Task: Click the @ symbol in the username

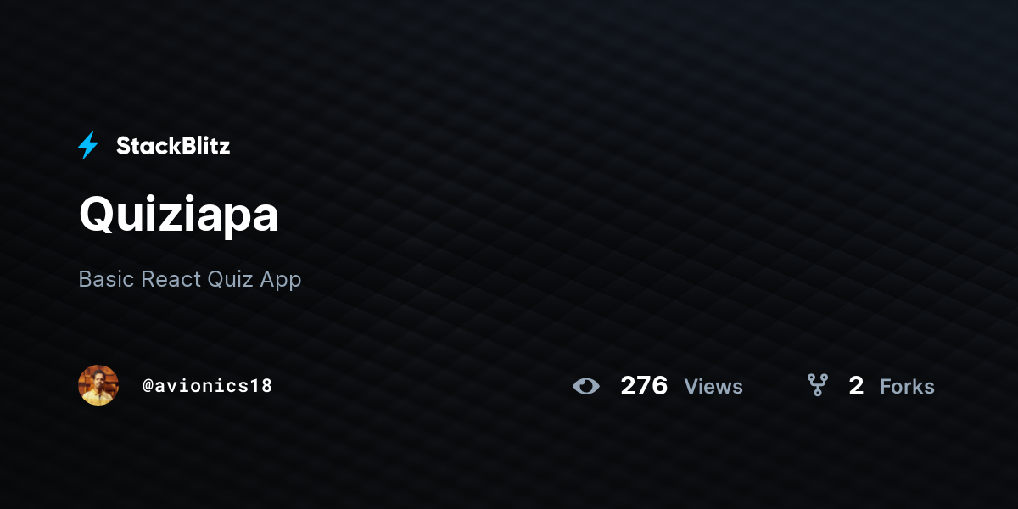Action: [148, 386]
